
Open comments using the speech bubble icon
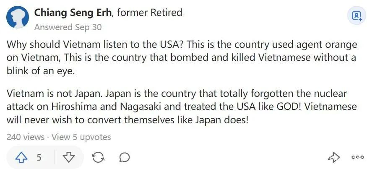coord(124,158)
